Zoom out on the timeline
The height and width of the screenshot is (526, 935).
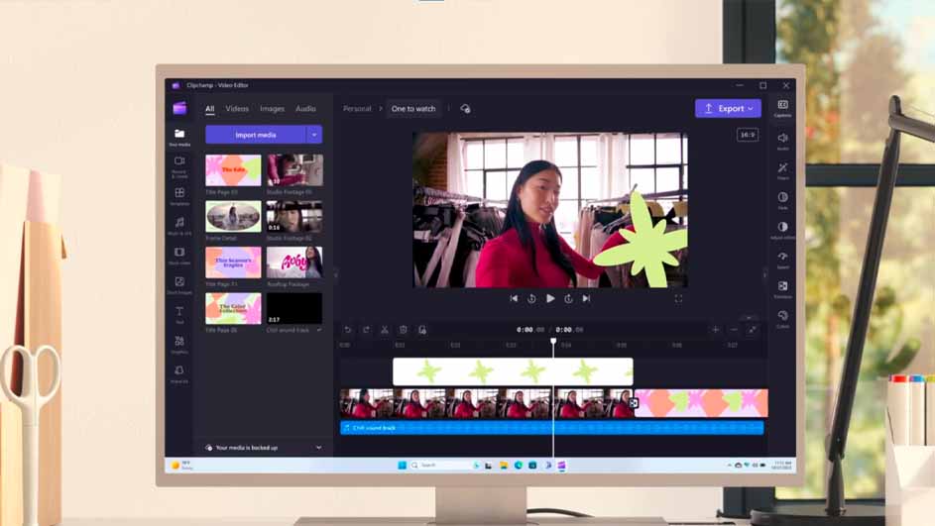click(x=734, y=330)
